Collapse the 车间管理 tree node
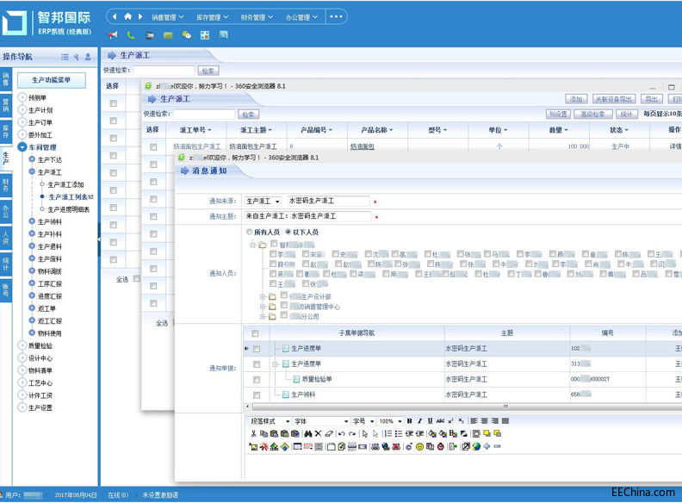Screen dimensions: 682x503 click(x=22, y=147)
